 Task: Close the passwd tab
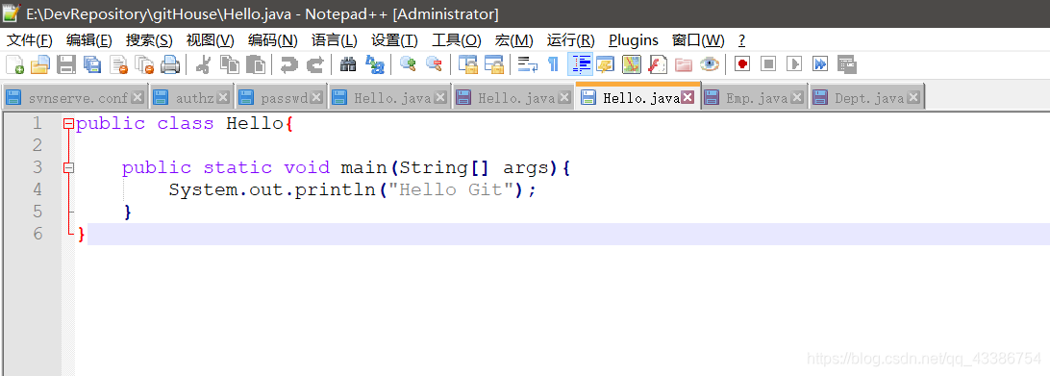[x=316, y=97]
